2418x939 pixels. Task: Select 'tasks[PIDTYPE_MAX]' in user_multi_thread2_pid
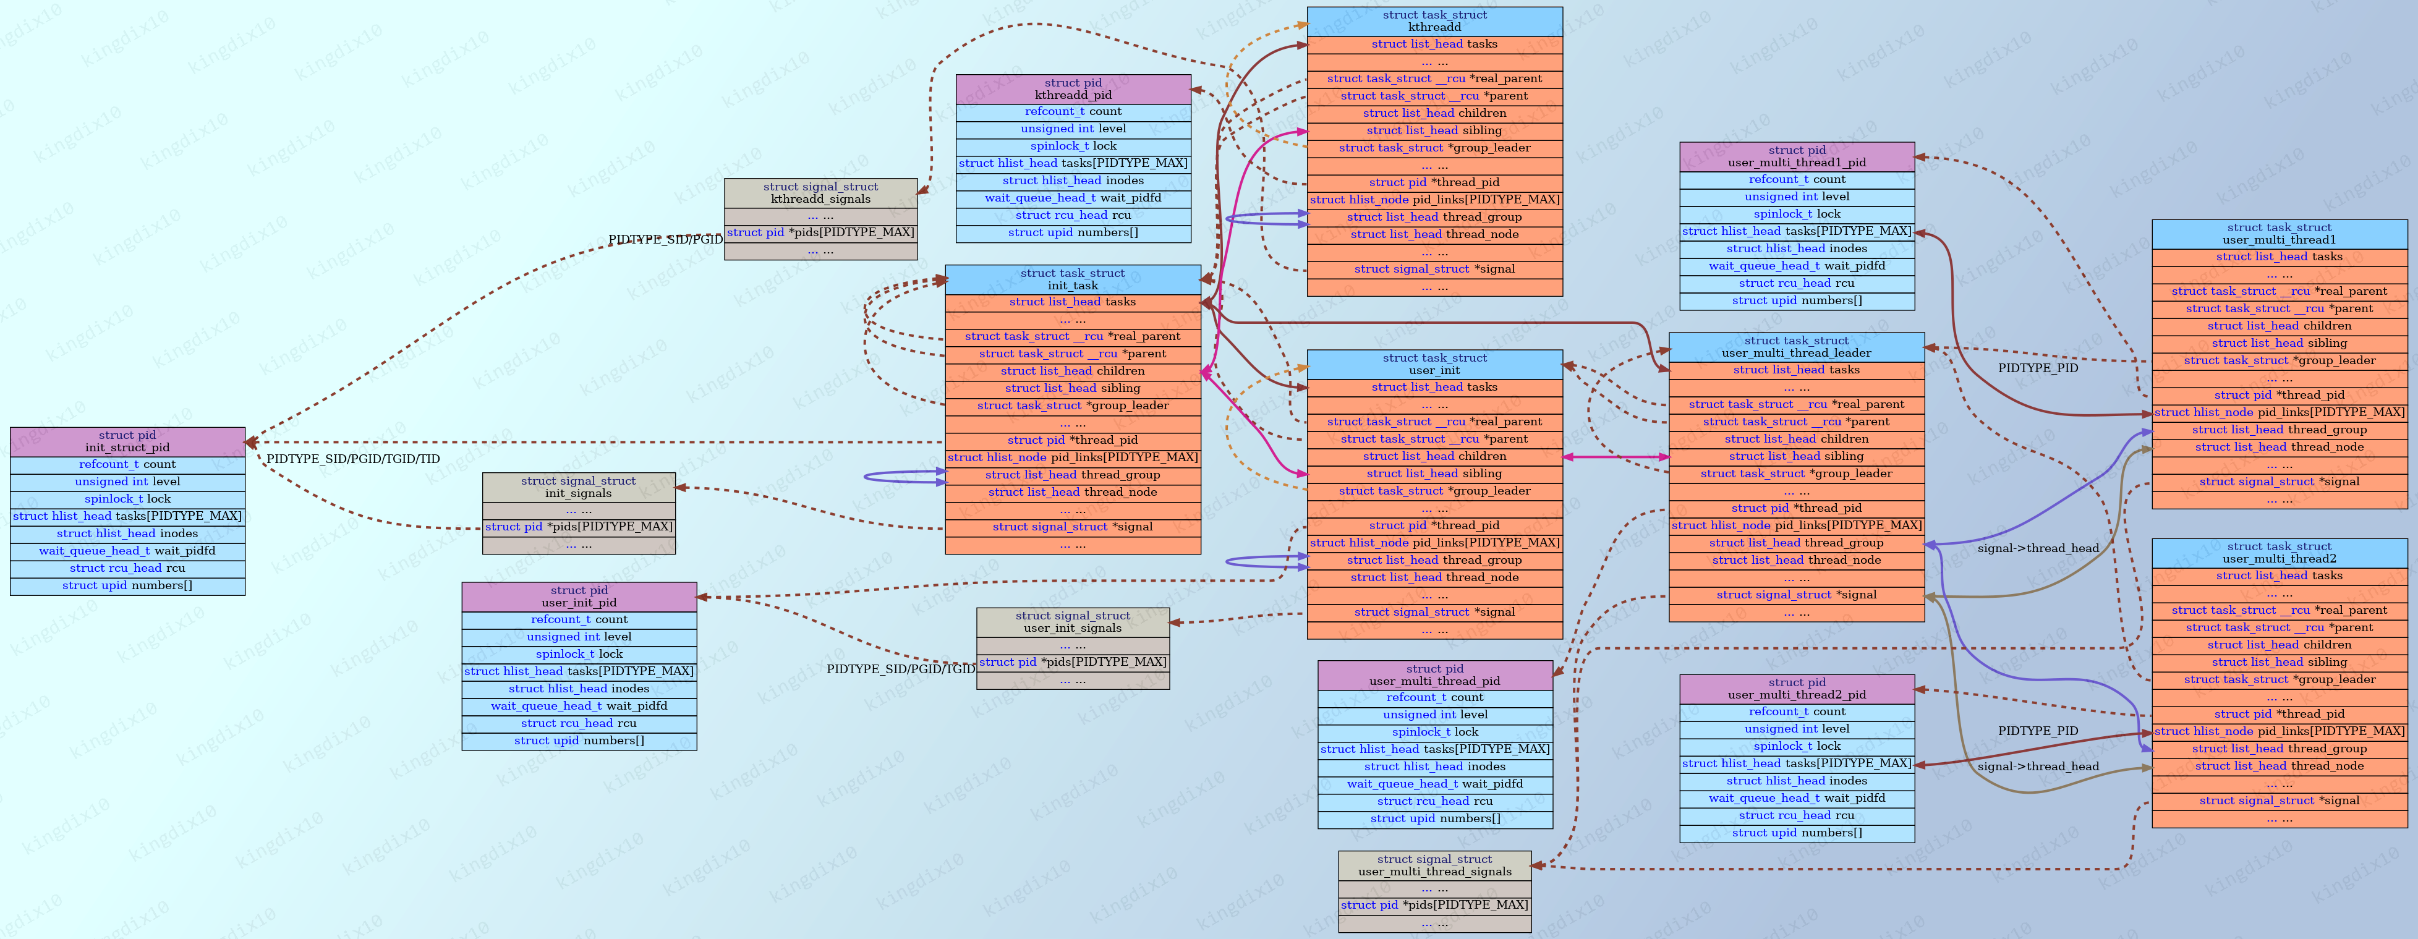[1797, 764]
